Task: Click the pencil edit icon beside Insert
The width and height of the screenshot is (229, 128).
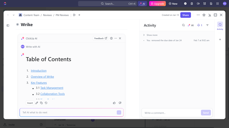Action: 37,103
